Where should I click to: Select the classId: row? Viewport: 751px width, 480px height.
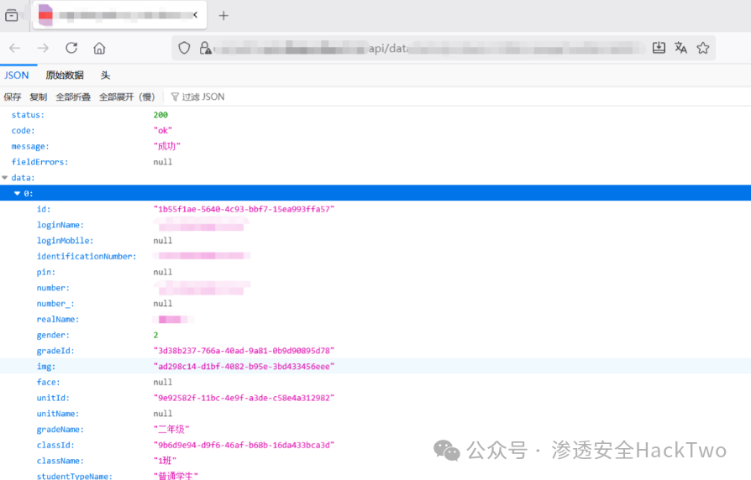click(x=375, y=445)
